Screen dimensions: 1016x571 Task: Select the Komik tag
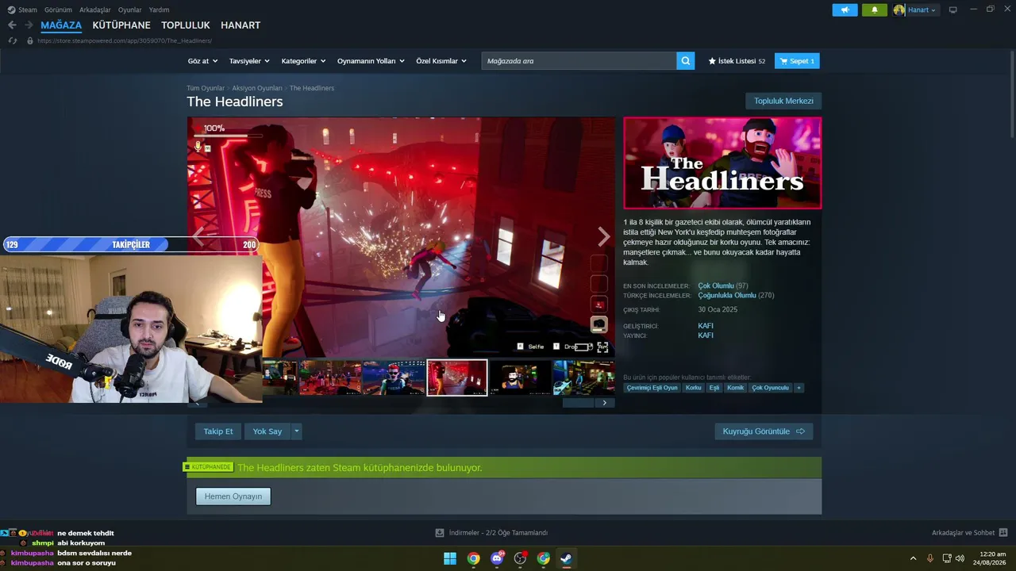tap(736, 388)
